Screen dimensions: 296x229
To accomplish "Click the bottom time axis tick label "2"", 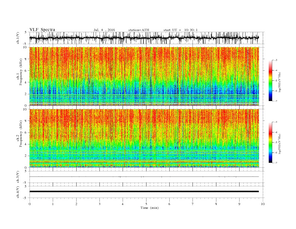I will tap(76, 204).
